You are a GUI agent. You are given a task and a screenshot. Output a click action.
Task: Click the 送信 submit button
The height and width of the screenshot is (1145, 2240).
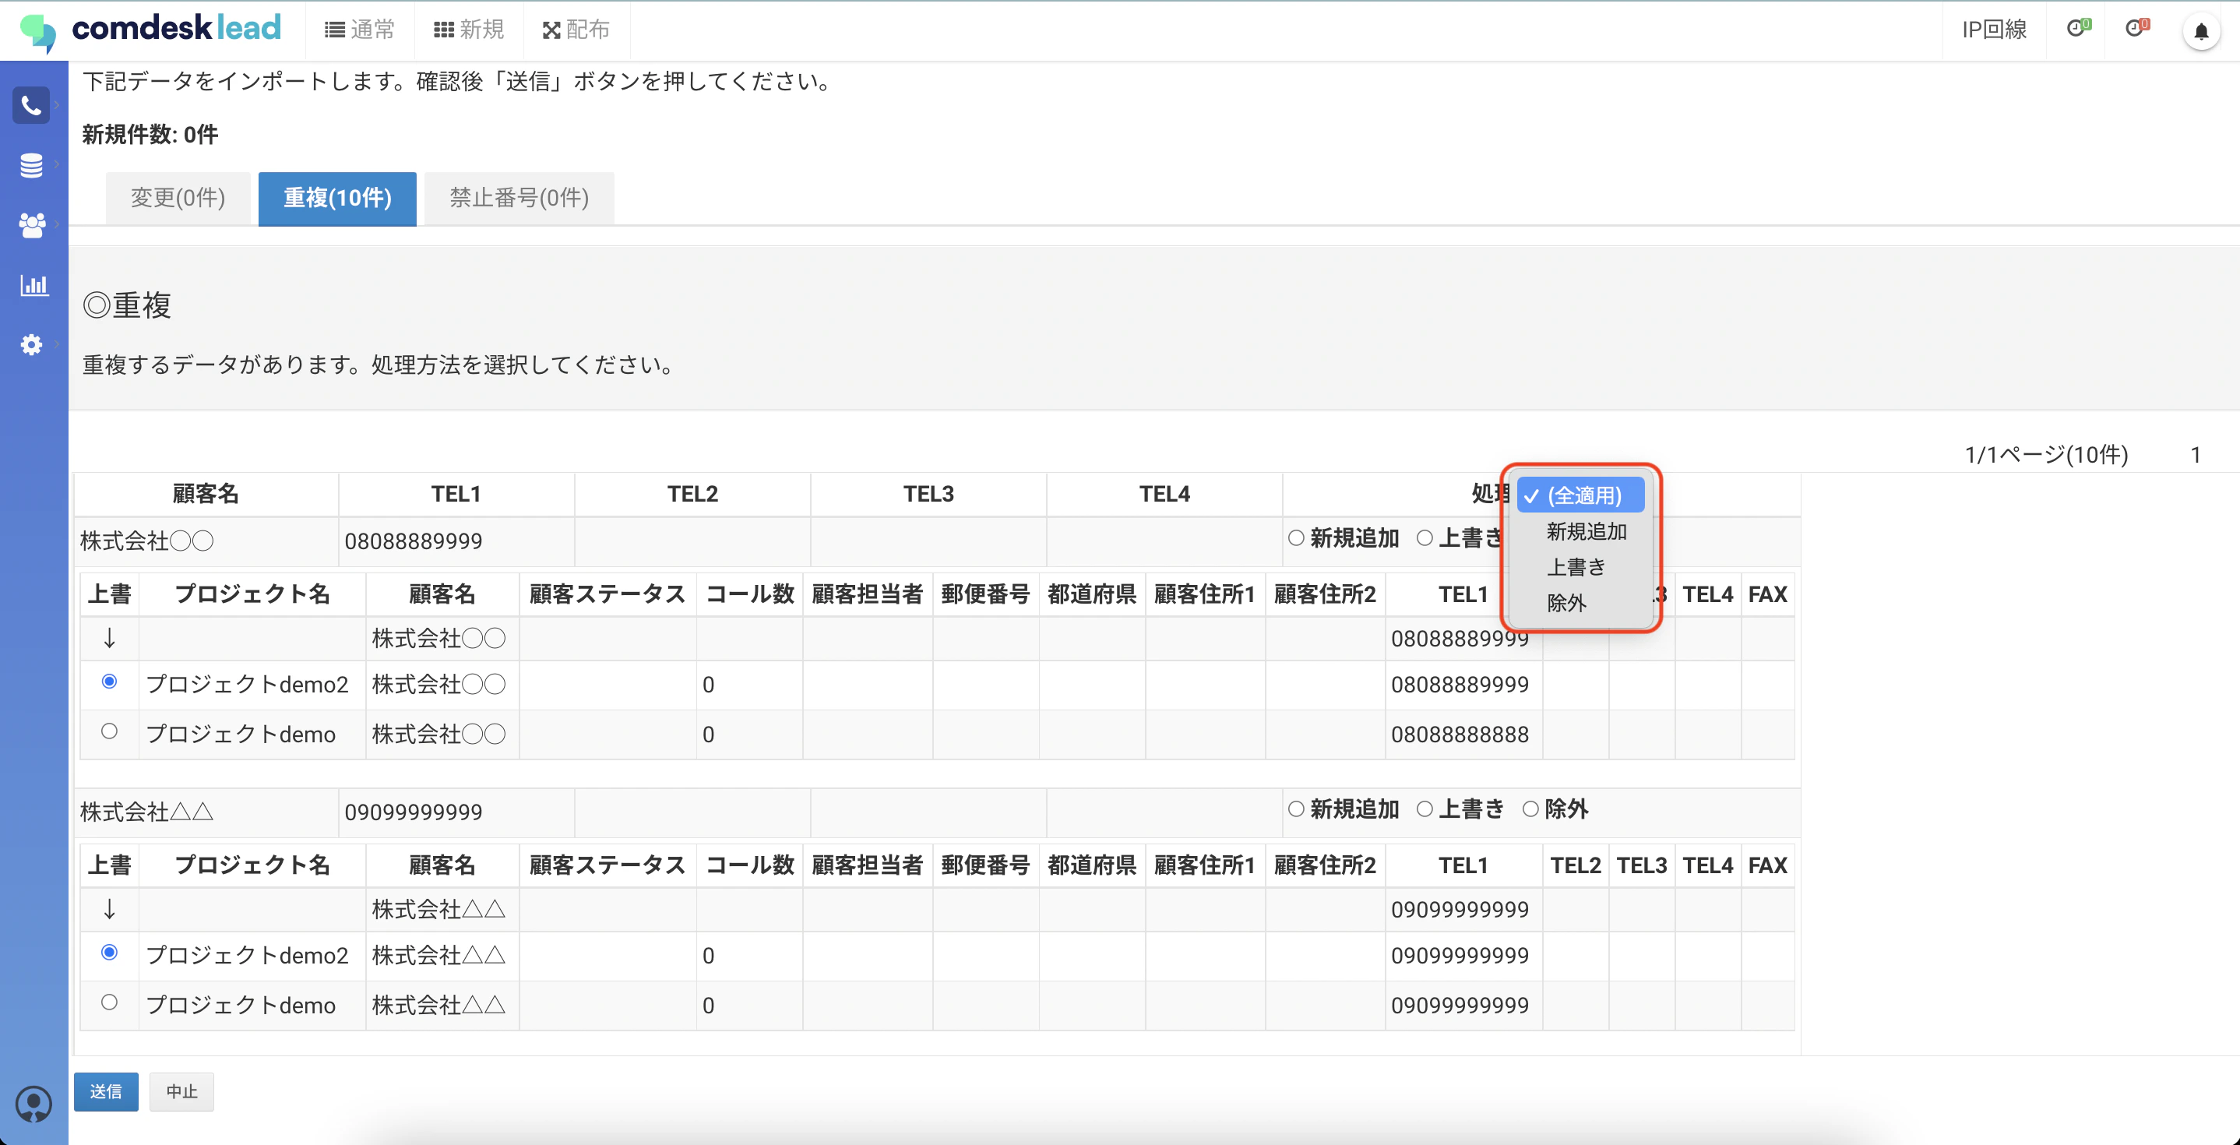coord(106,1092)
